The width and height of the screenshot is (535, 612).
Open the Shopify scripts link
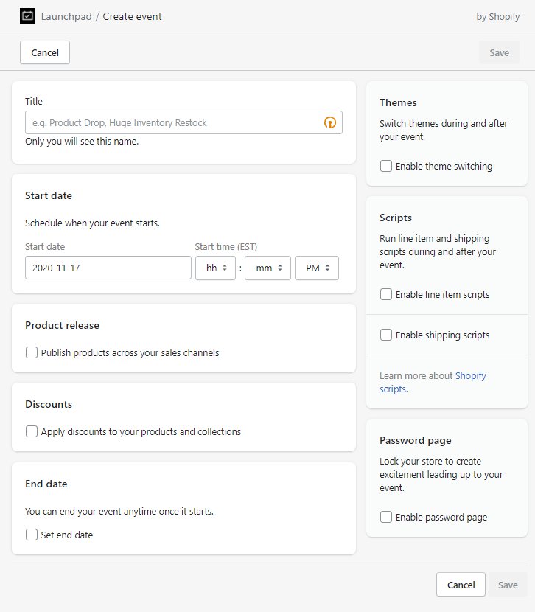click(470, 376)
